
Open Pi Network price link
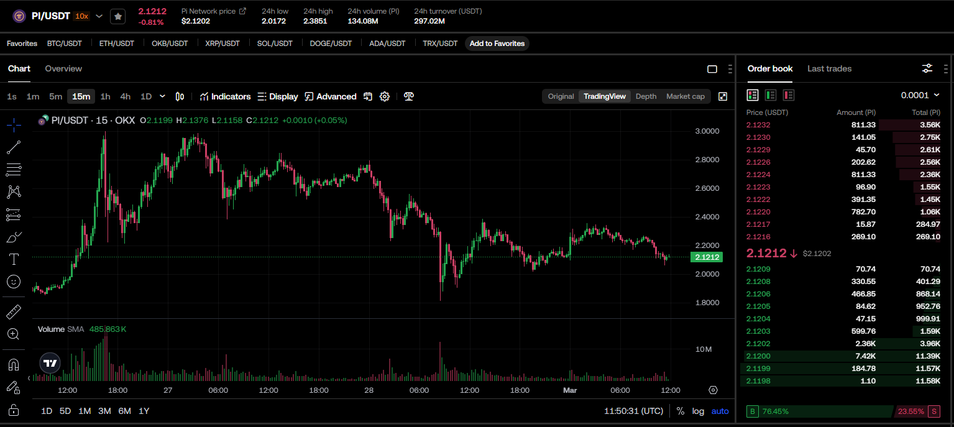[x=214, y=11]
